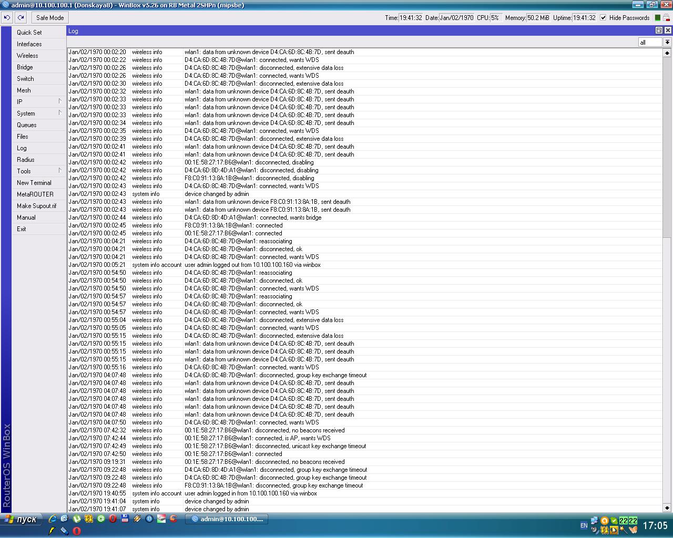Image resolution: width=673 pixels, height=538 pixels.
Task: Open the Wireless menu item
Action: [39, 56]
